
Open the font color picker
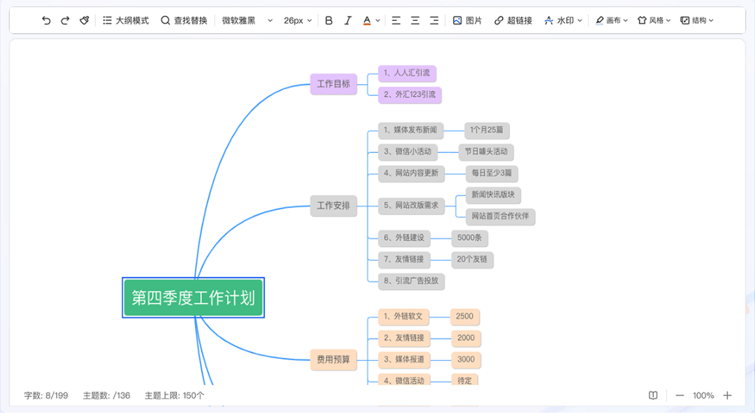click(371, 21)
